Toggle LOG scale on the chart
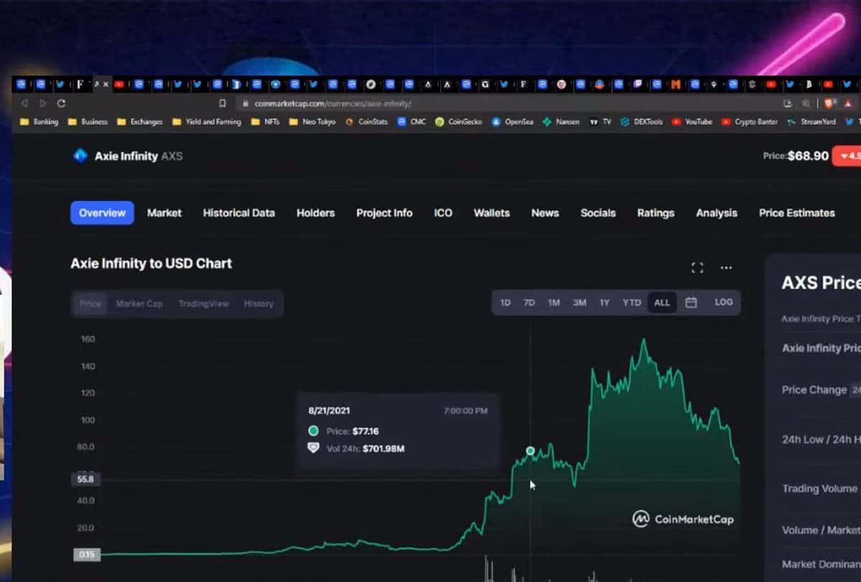 (x=724, y=302)
